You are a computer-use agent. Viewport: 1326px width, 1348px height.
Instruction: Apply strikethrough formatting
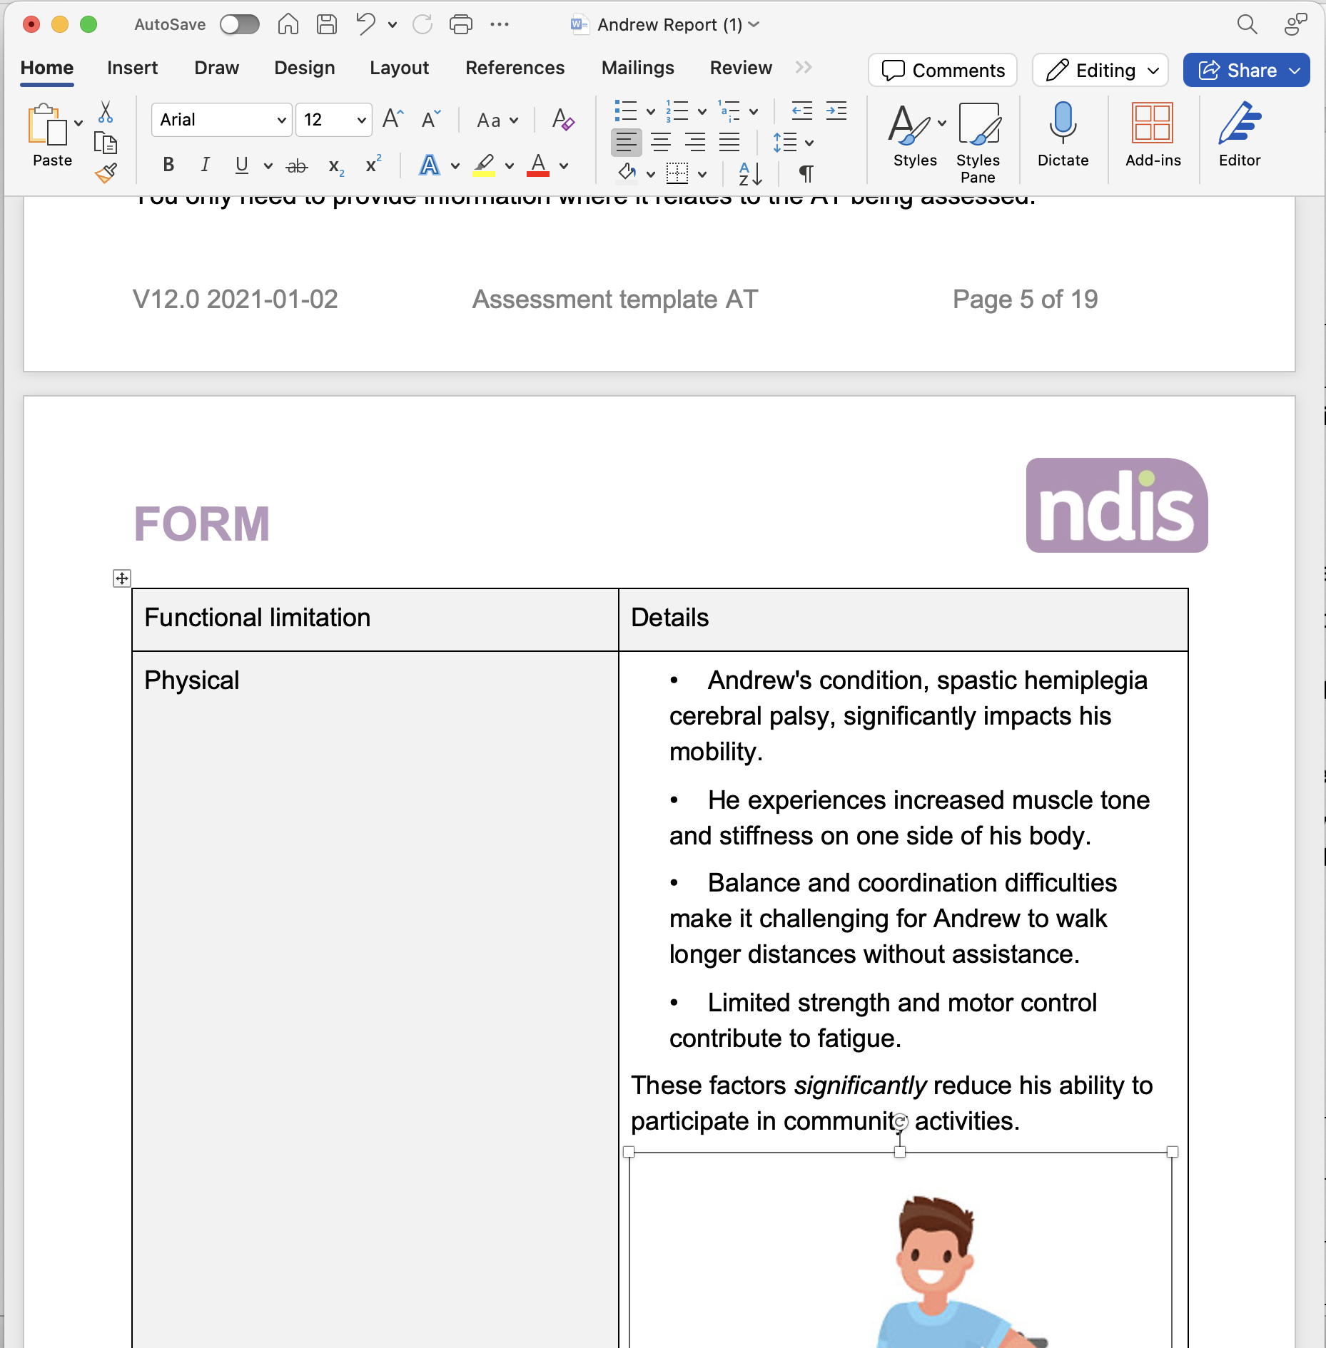coord(296,166)
